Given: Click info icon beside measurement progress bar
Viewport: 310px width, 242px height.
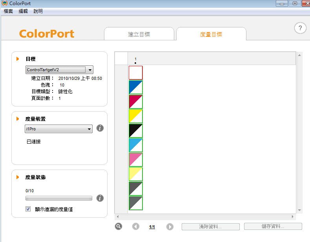Looking at the screenshot, I should [100, 198].
